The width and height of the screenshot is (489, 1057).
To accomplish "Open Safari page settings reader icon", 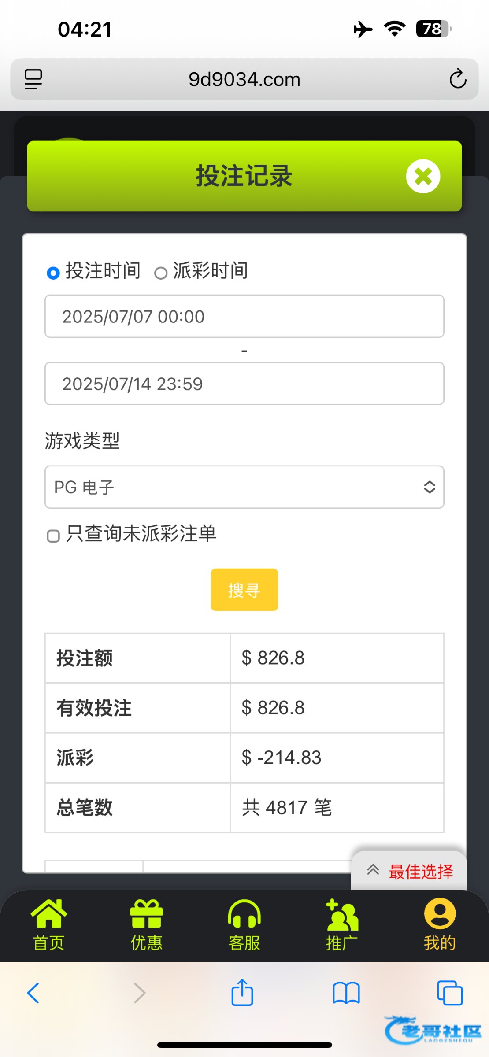I will [33, 79].
